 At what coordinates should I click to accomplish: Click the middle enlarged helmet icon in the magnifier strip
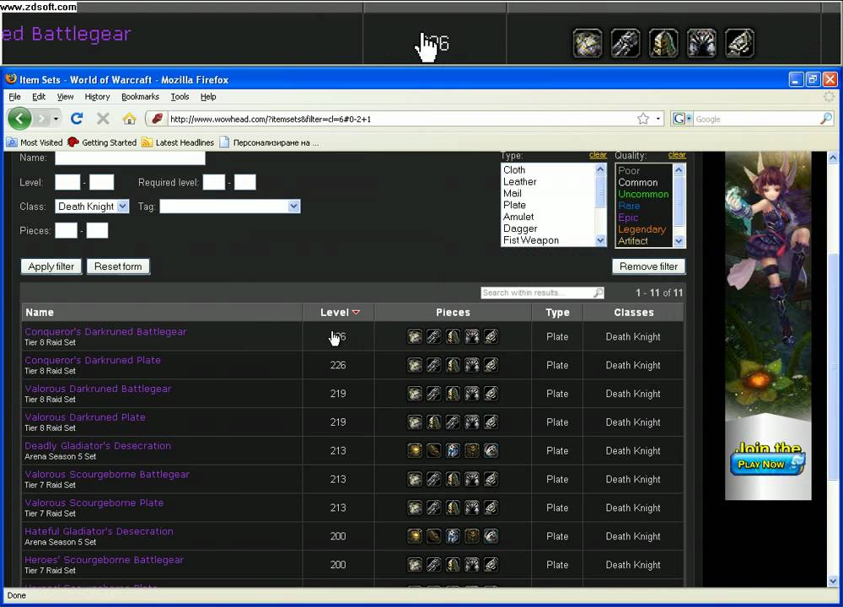point(663,43)
